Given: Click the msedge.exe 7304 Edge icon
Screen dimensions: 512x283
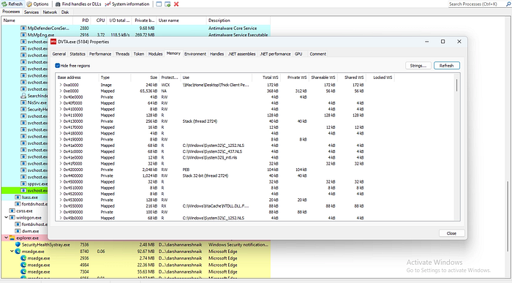Looking at the screenshot, I should click(23, 271).
